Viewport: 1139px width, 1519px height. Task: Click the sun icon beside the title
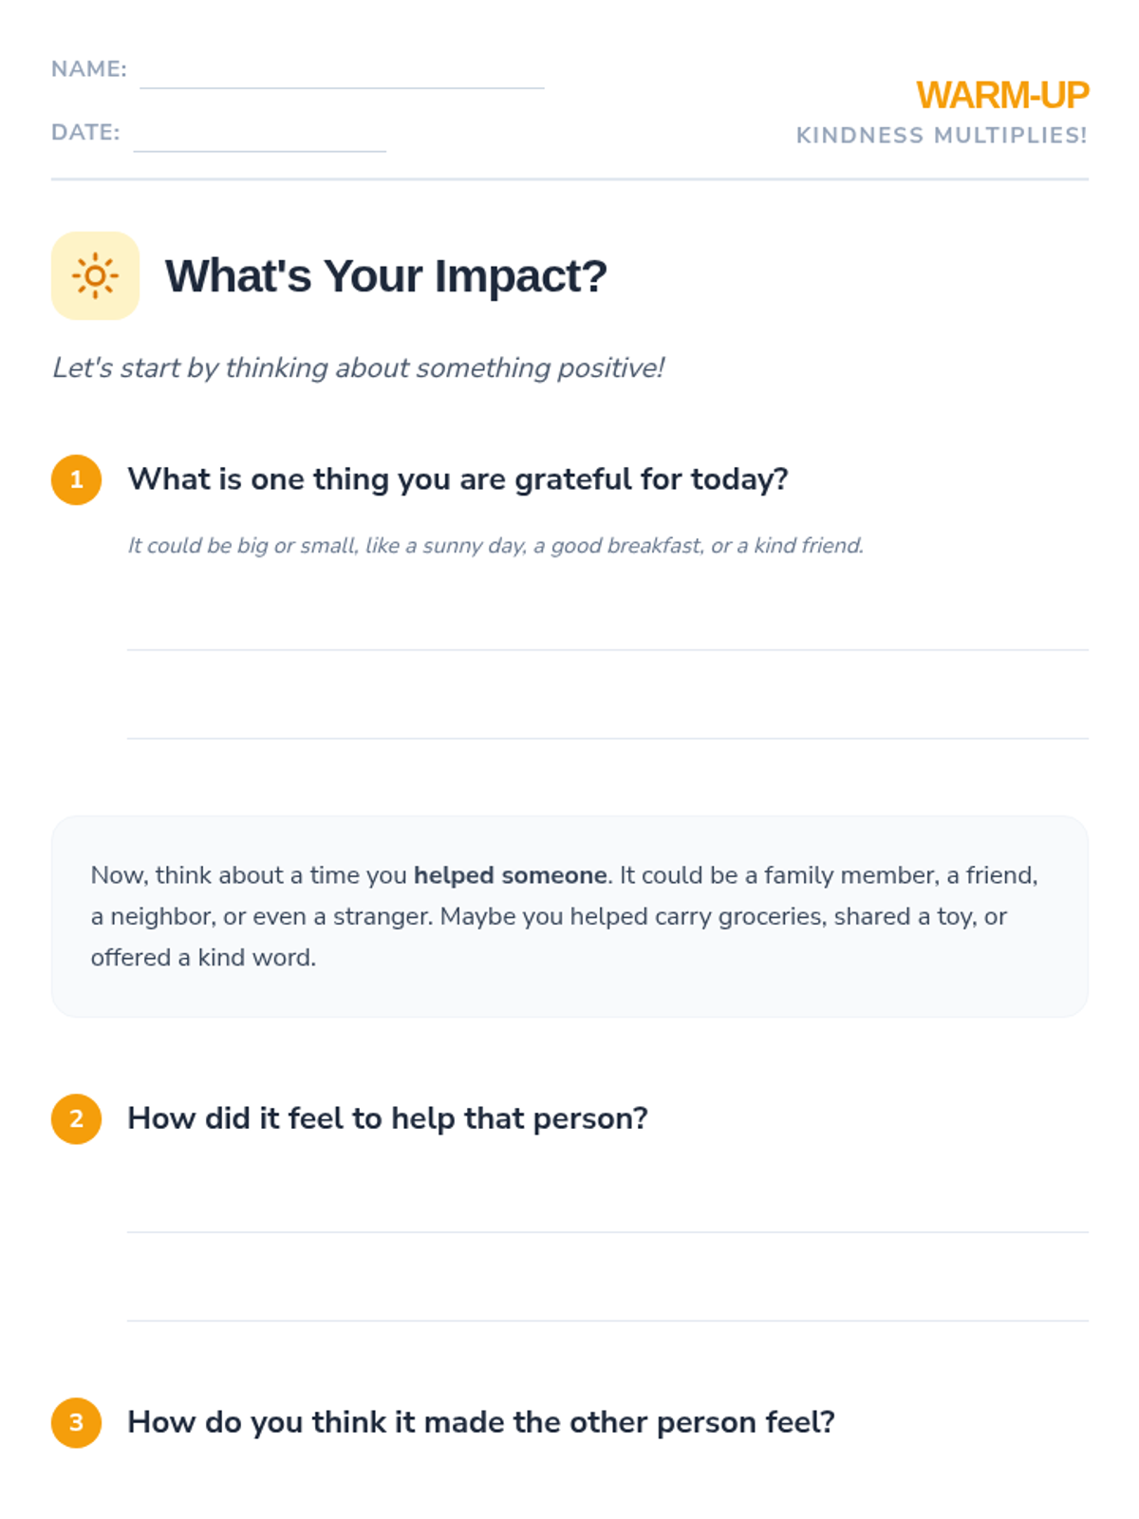[95, 276]
